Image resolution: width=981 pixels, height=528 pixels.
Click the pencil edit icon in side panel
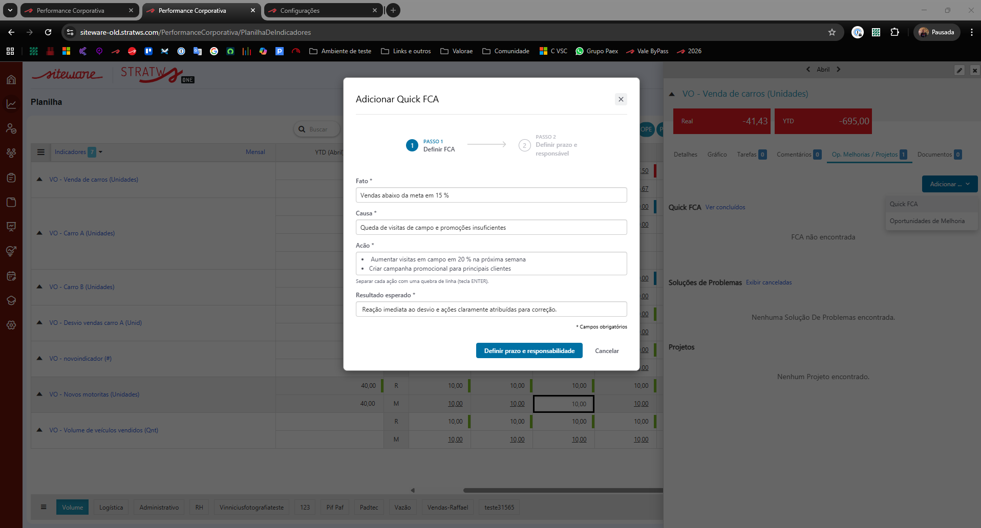[x=959, y=71]
